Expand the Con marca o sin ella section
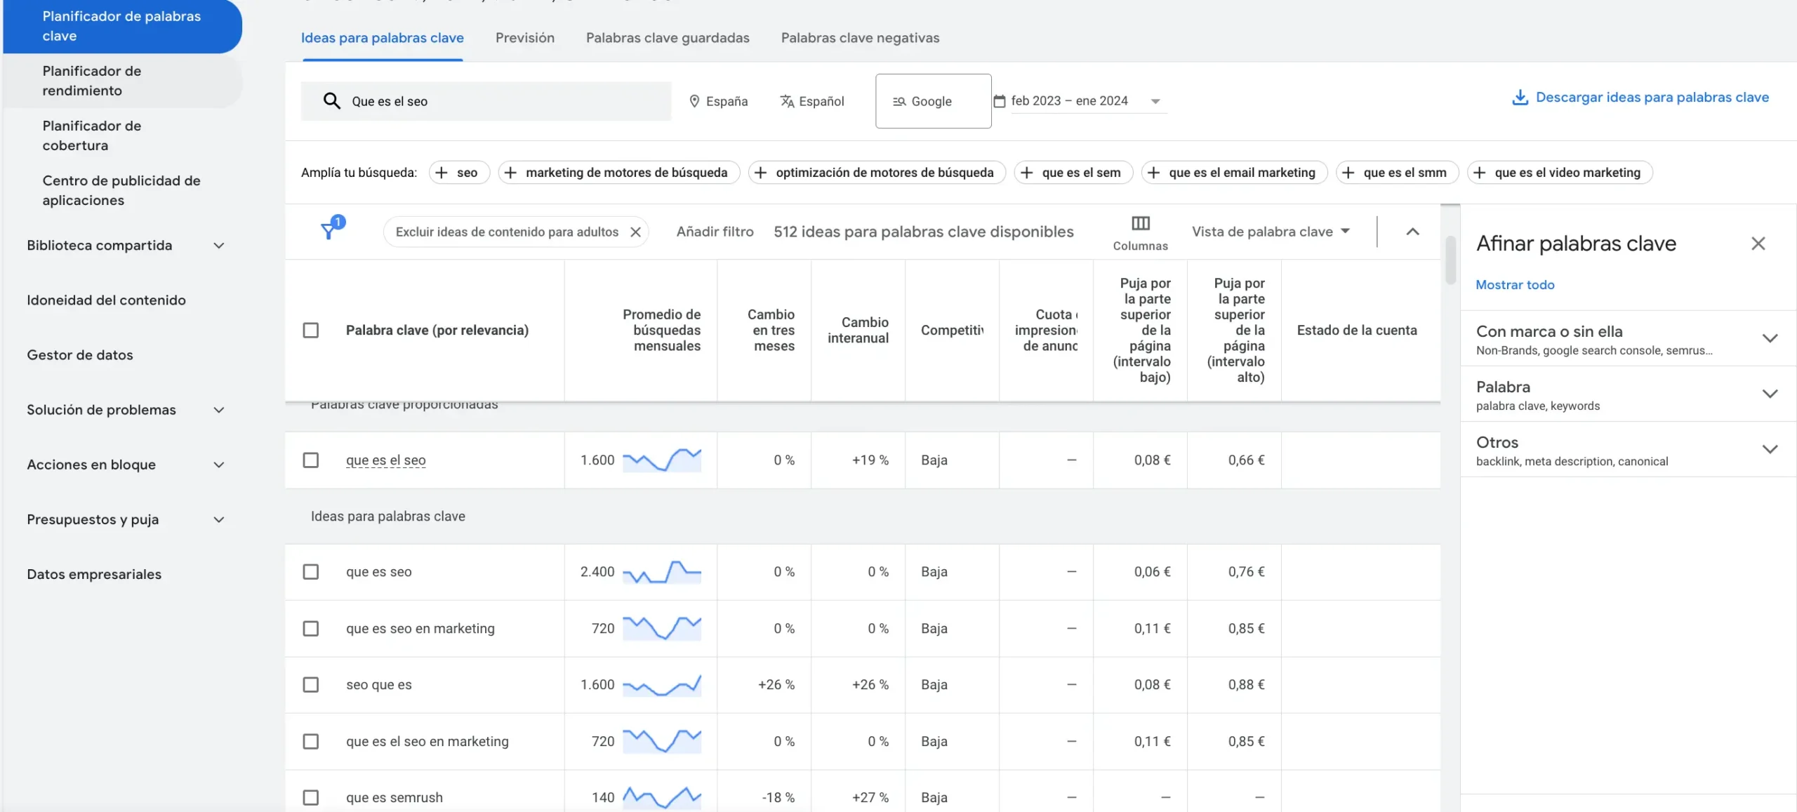 (1770, 338)
